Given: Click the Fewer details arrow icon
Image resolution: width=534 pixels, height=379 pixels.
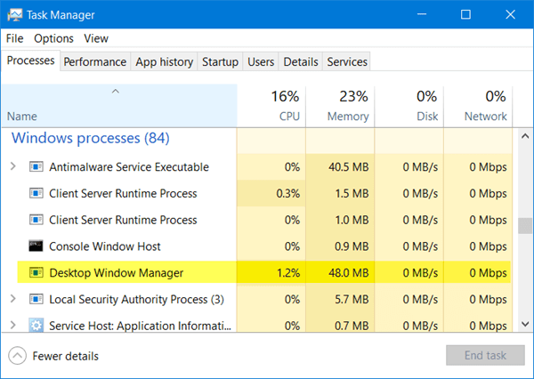Looking at the screenshot, I should [17, 356].
